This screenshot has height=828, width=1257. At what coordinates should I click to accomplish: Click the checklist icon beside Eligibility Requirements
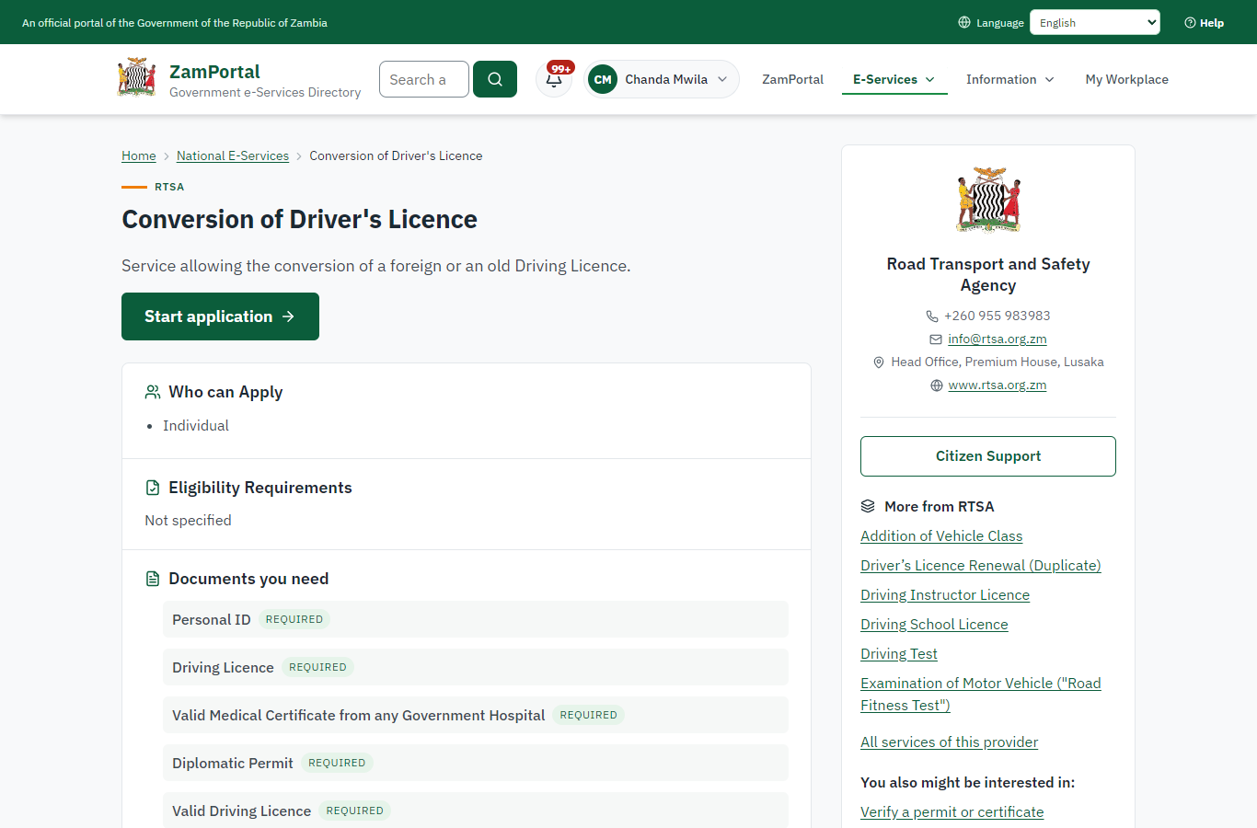[153, 488]
